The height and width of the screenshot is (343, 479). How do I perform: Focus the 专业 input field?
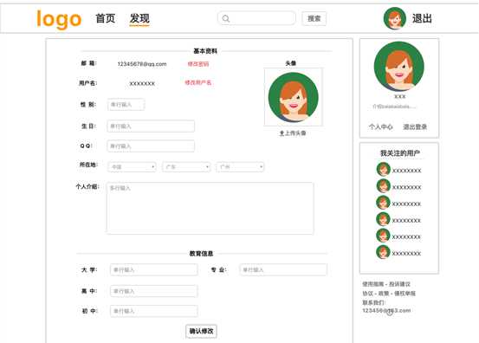pos(283,269)
